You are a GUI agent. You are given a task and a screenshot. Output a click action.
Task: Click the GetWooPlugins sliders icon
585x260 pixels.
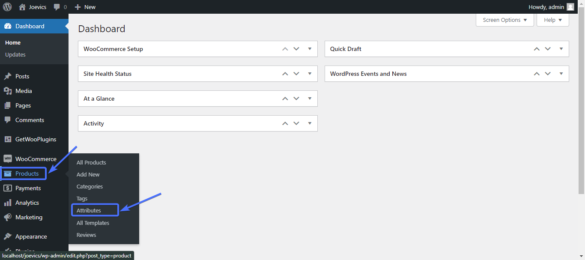(8, 139)
